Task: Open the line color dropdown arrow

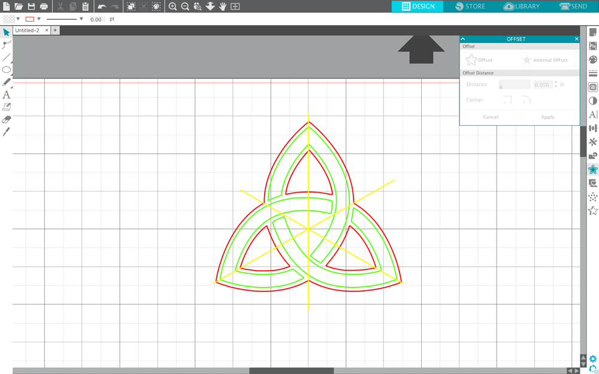Action: [38, 19]
